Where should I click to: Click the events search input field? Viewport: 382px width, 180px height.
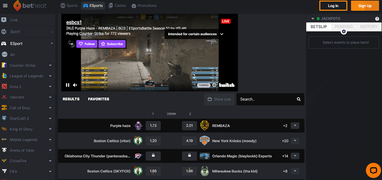coord(265,99)
